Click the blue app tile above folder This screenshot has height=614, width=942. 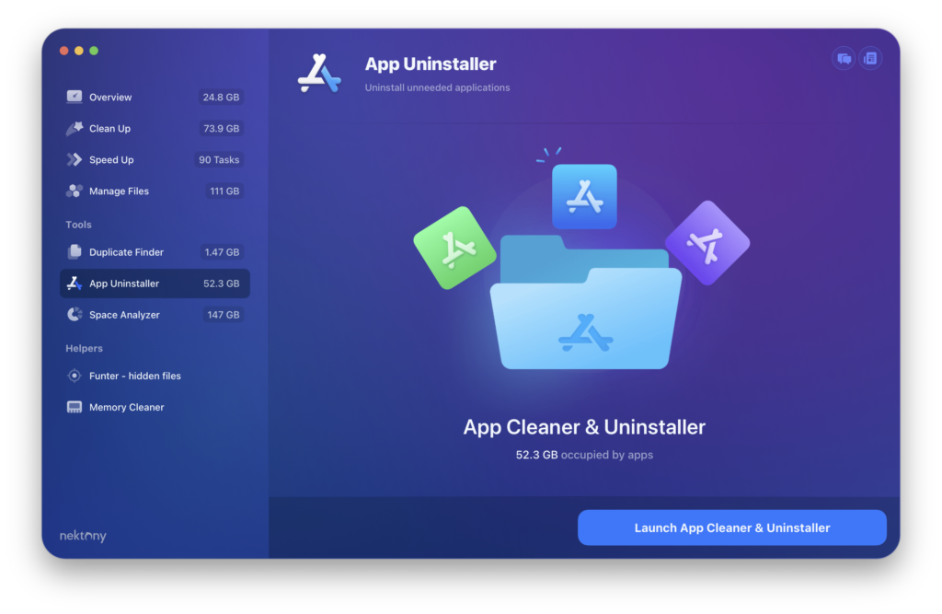[x=584, y=196]
